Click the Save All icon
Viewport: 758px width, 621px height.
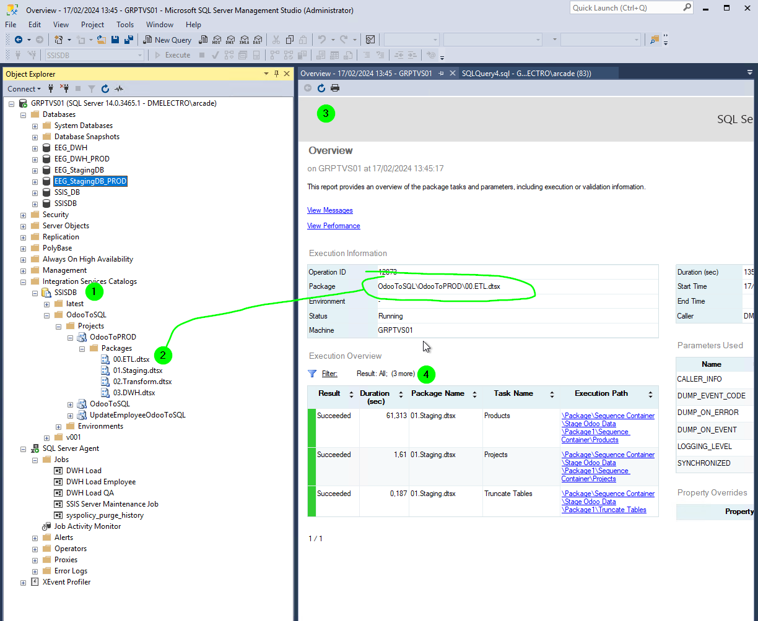[129, 40]
